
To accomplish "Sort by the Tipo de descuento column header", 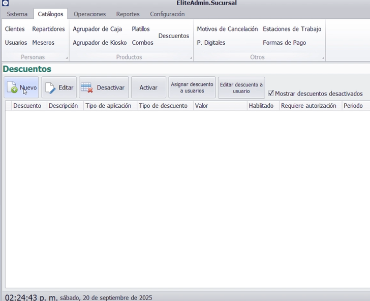I will [x=163, y=106].
